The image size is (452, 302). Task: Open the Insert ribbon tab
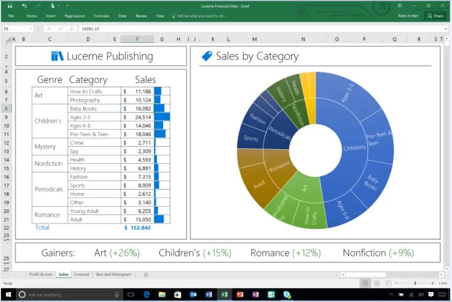[x=51, y=16]
